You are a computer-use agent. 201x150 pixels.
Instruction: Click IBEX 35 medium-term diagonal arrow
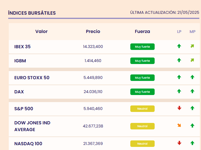tap(192, 46)
